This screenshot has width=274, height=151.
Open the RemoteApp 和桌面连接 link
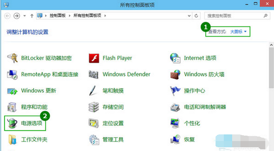coord(50,74)
